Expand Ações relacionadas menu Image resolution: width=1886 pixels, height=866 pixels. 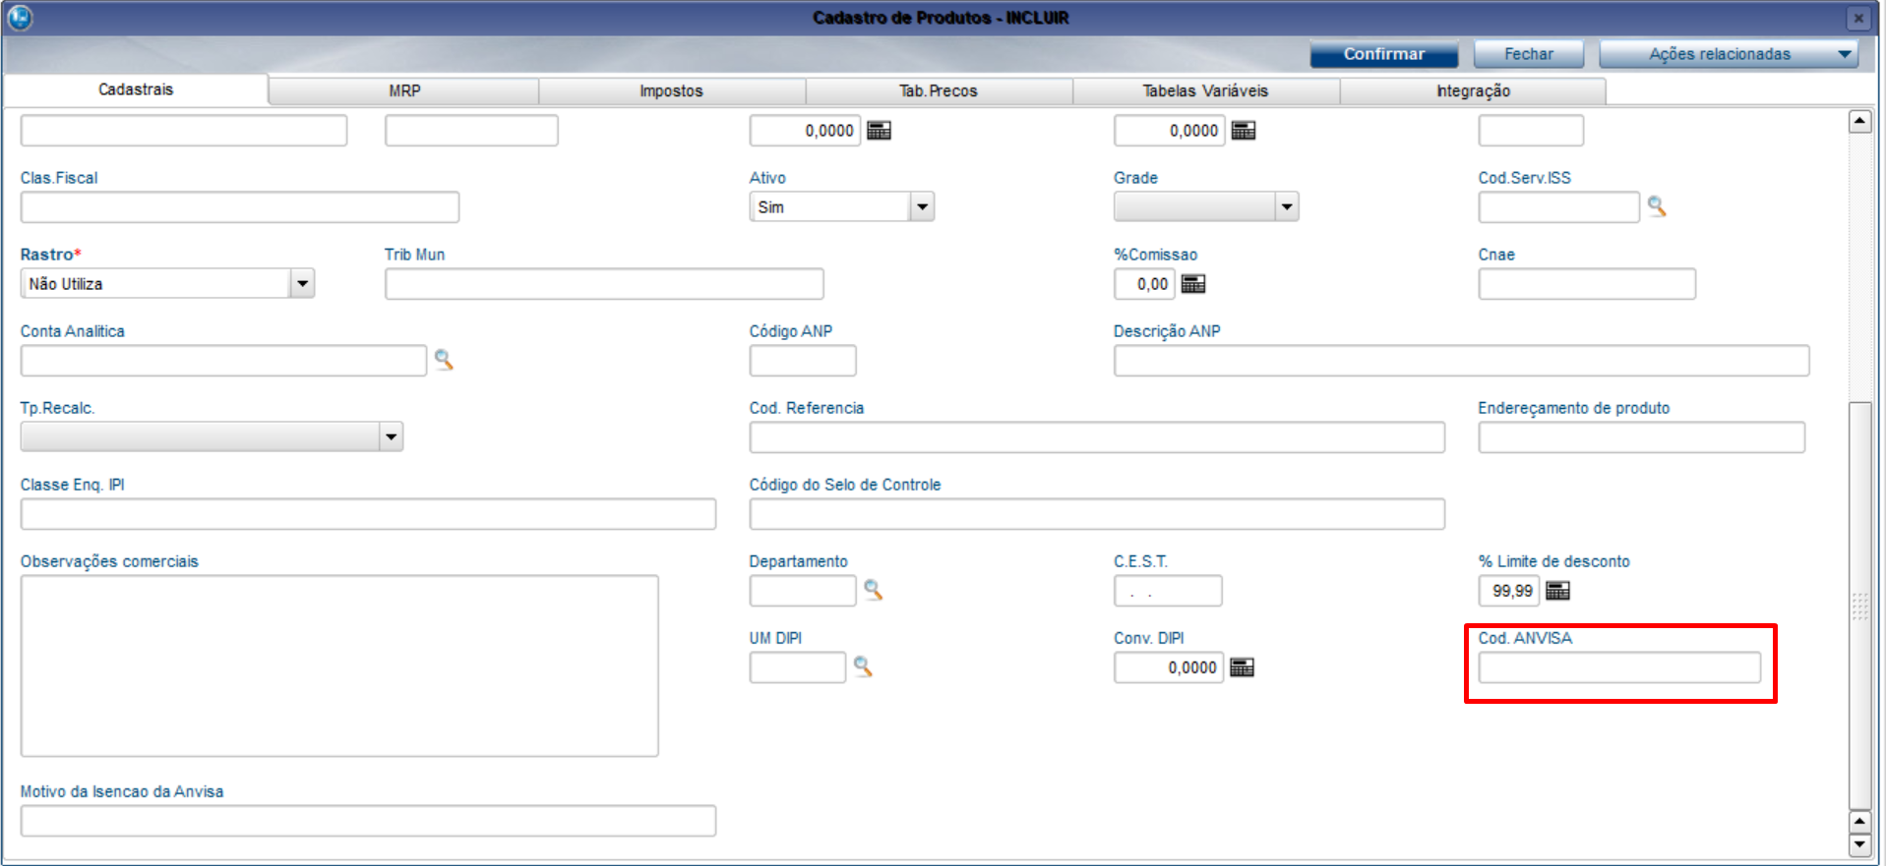click(1729, 54)
